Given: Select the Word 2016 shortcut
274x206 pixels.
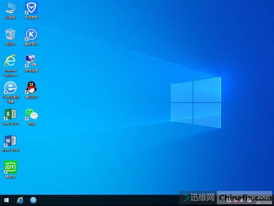Looking at the screenshot, I should (11, 143).
